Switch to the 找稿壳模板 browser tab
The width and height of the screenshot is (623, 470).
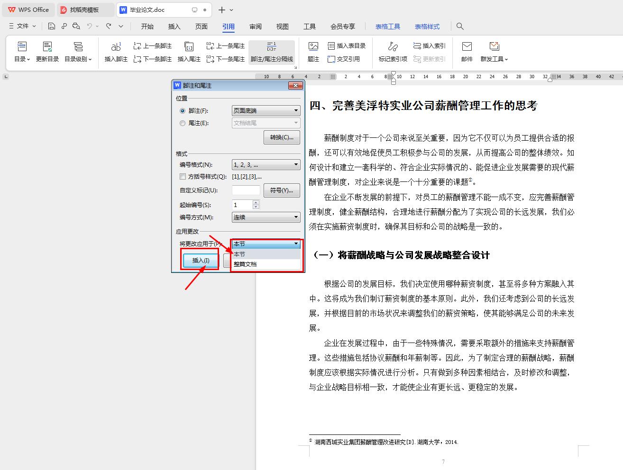point(85,9)
